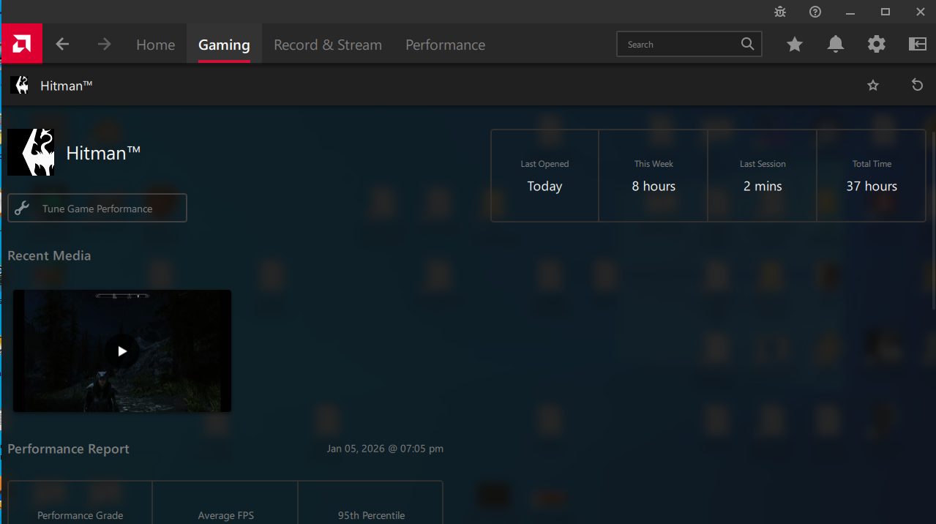Click the Last Opened Today stat
Viewport: 936px width, 524px height.
pyautogui.click(x=544, y=176)
